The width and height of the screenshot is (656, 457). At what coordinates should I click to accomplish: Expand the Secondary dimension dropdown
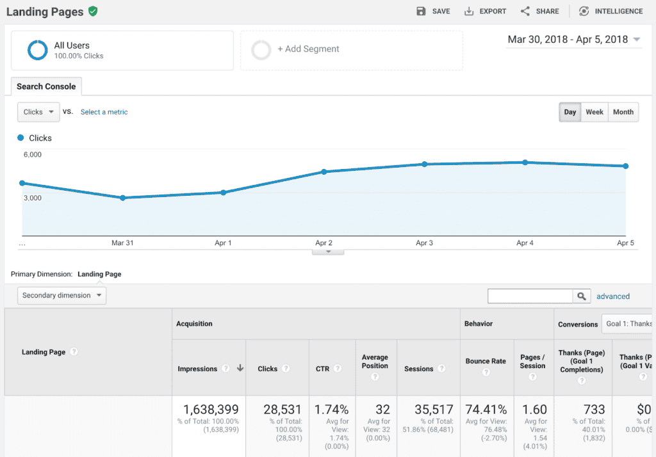coord(61,296)
